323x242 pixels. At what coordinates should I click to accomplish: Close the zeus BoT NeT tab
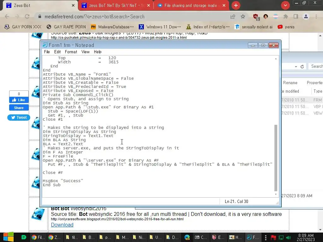pos(149,6)
